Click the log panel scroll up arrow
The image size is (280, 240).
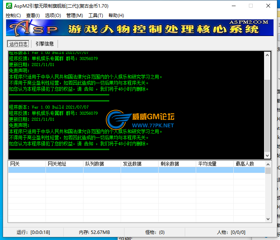coord(267,55)
